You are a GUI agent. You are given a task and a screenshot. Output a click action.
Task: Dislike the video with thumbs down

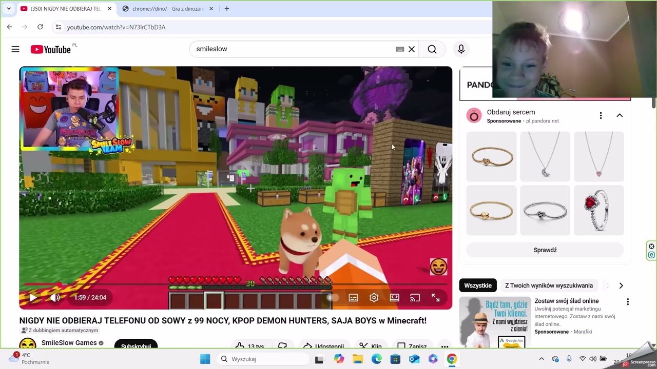click(x=282, y=345)
